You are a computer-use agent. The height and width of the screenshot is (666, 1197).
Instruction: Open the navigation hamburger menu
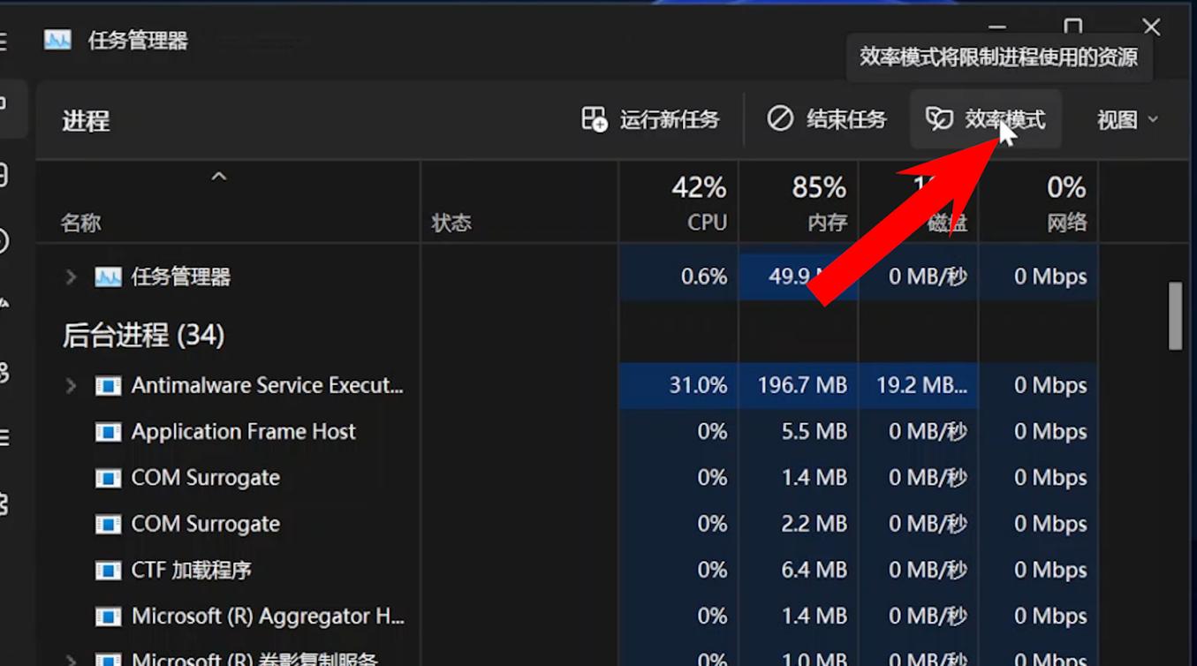click(x=4, y=40)
